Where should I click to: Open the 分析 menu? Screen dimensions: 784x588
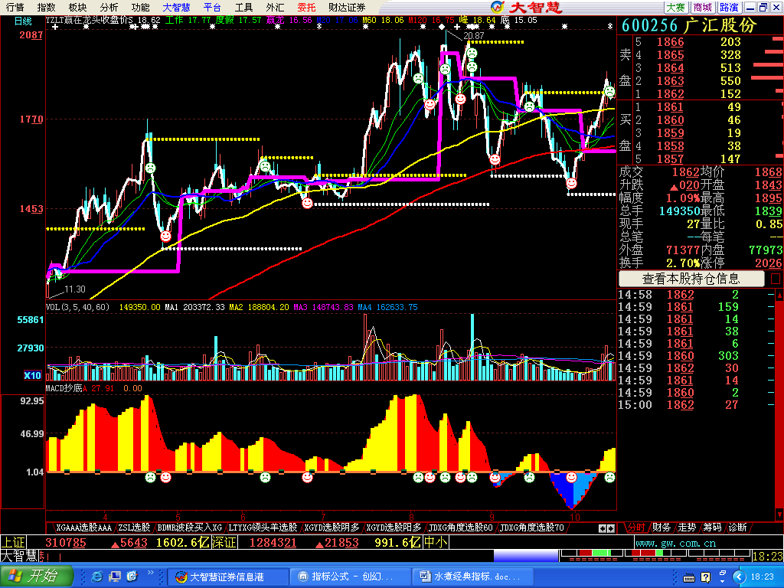coord(109,7)
